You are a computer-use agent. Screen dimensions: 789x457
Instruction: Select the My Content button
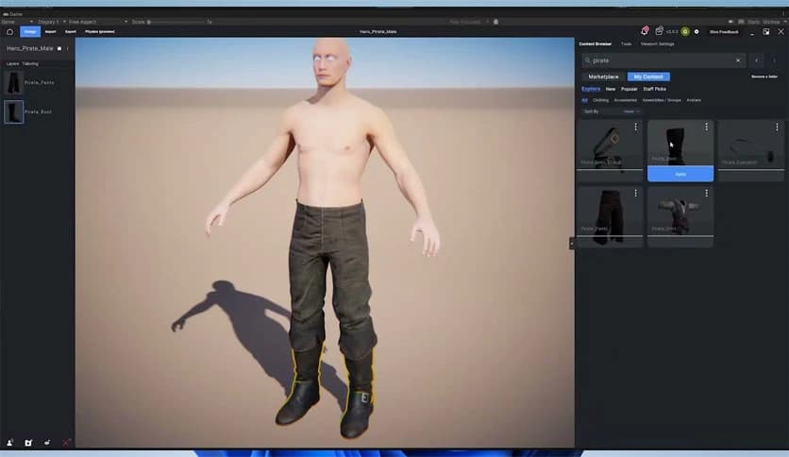(x=648, y=76)
